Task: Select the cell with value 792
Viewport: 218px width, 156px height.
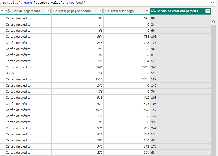Action: [x=77, y=18]
